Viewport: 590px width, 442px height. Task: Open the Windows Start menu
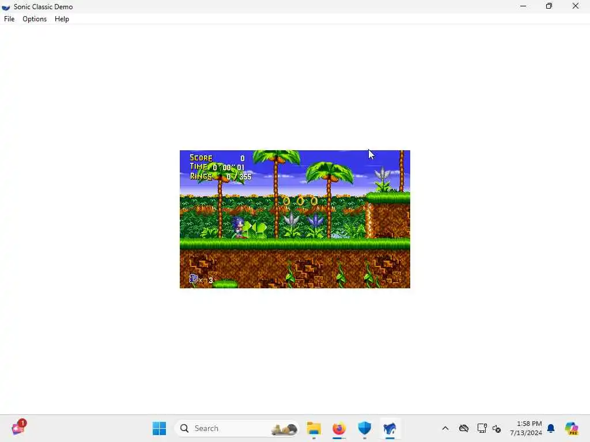[x=159, y=428]
